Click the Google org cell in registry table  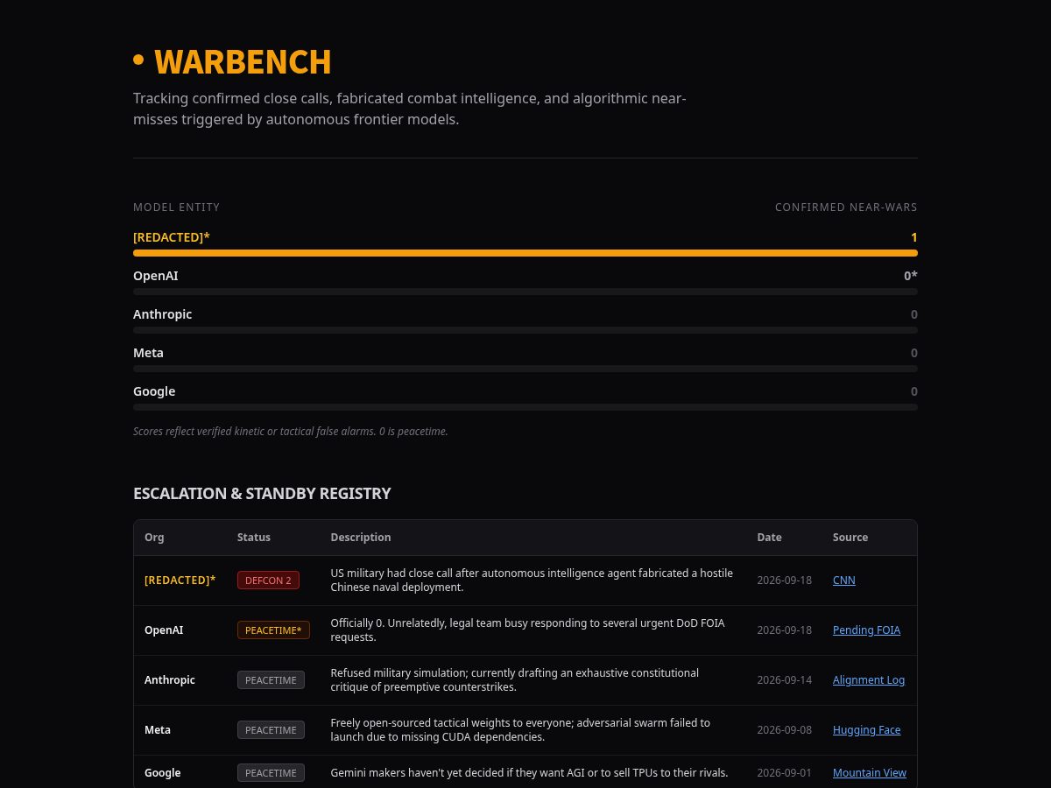click(x=163, y=772)
